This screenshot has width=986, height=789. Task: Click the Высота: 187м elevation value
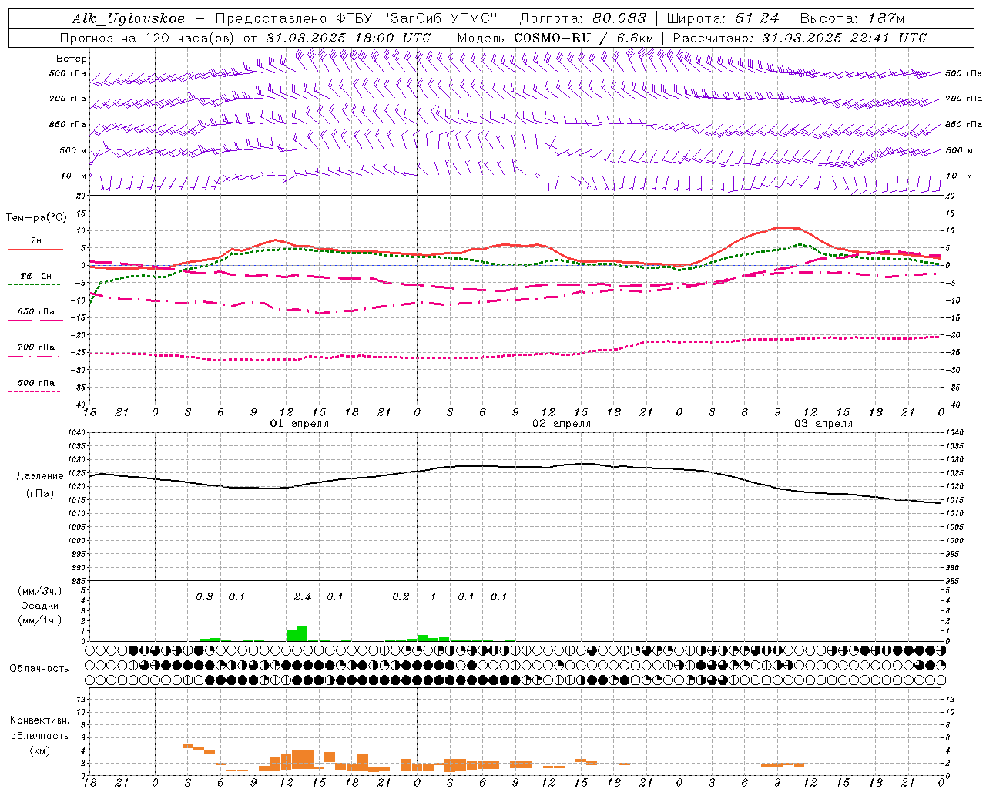(x=852, y=18)
